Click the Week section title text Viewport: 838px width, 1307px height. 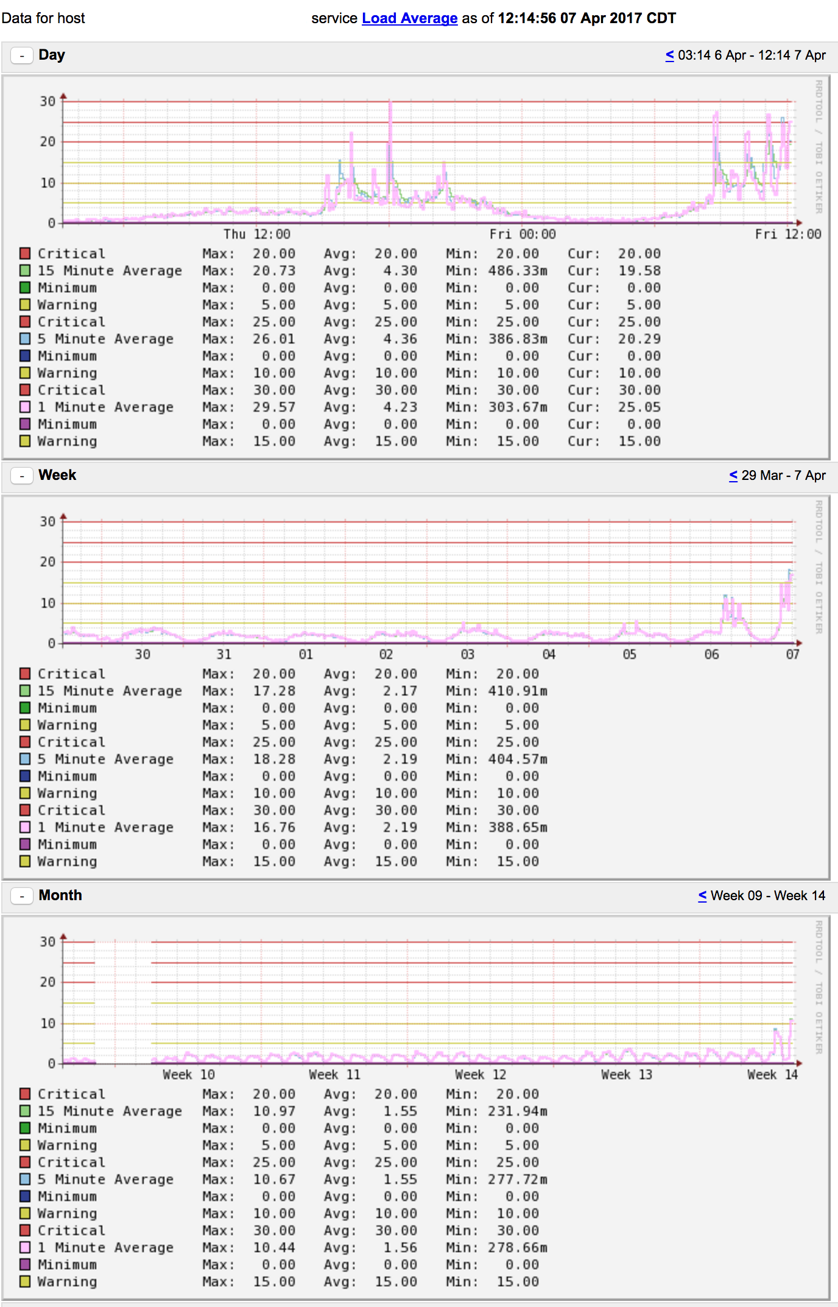point(57,475)
